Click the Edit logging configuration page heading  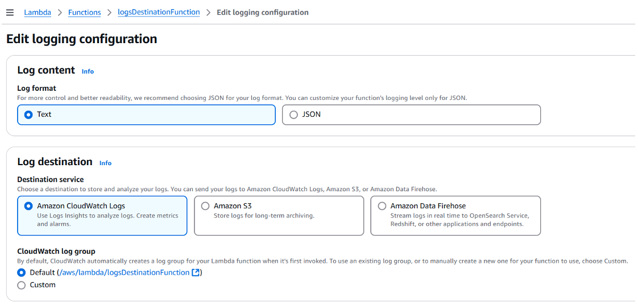click(81, 39)
